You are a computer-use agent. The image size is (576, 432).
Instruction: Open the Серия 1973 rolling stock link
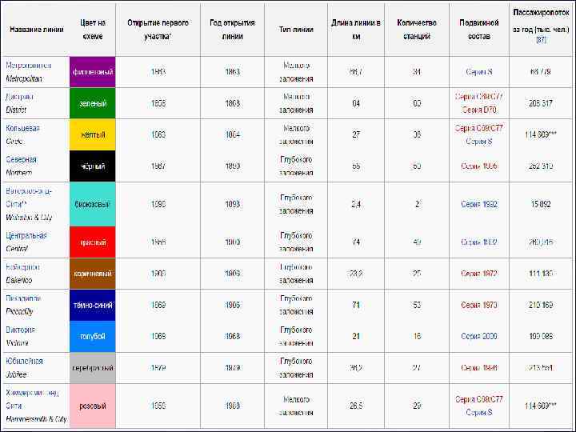[478, 305]
